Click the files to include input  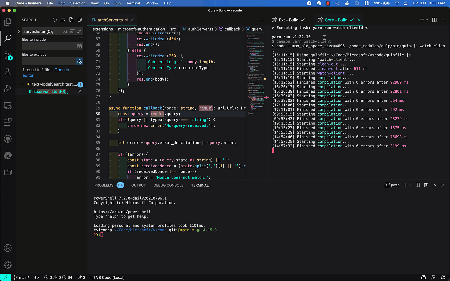(49, 46)
